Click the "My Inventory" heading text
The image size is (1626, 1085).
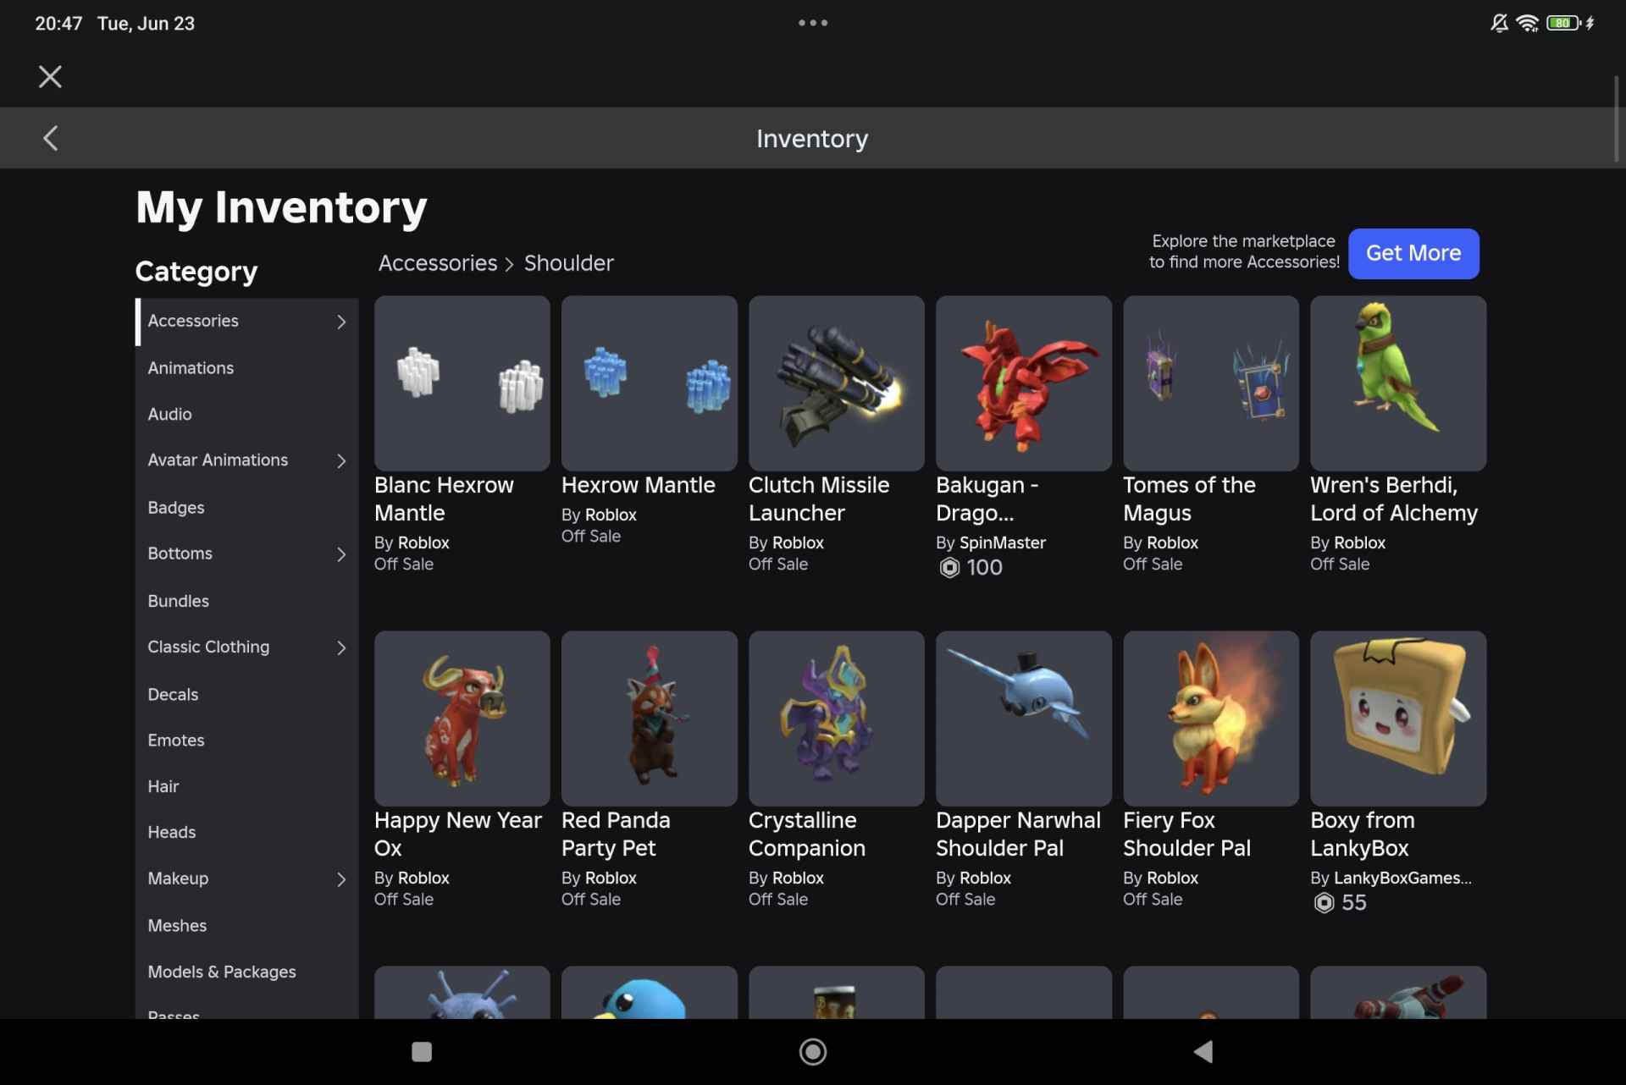click(x=281, y=207)
